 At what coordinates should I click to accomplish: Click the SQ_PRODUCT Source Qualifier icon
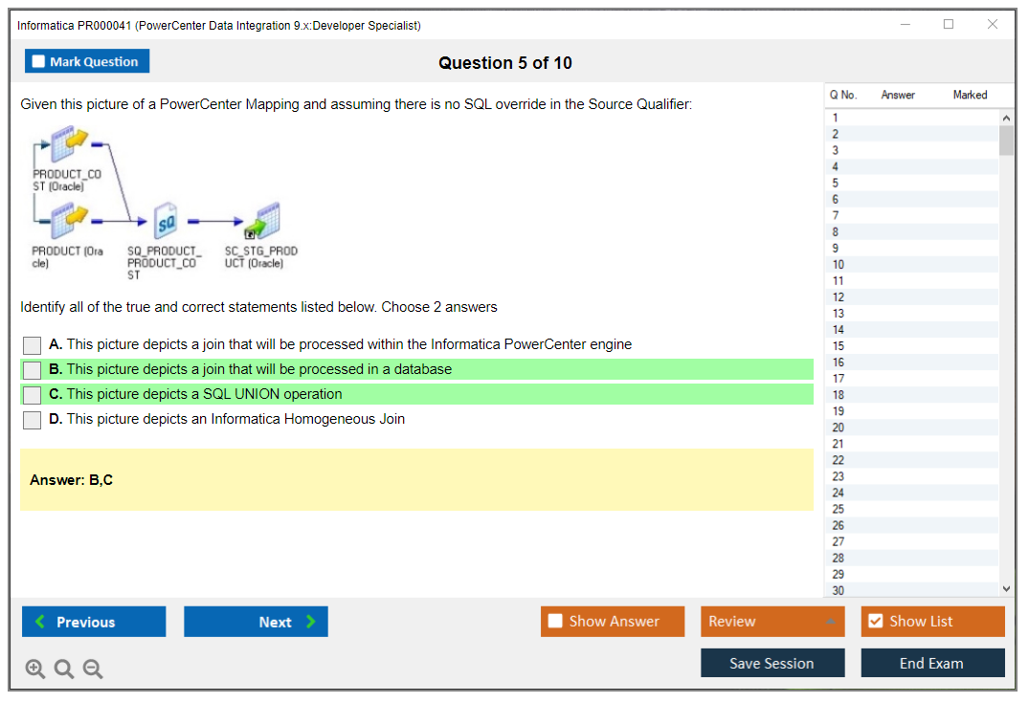point(166,221)
